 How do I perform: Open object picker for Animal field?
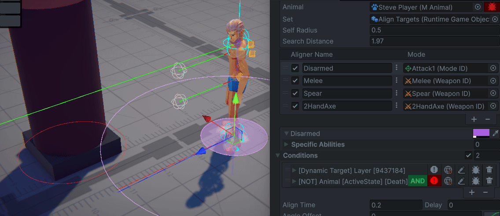click(478, 7)
